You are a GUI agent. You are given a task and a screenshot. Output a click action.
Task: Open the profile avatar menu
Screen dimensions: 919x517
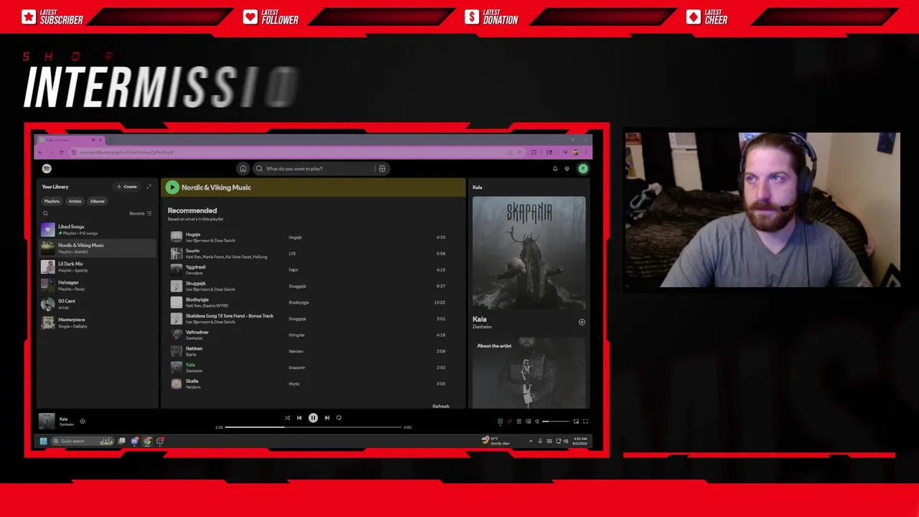pyautogui.click(x=583, y=169)
